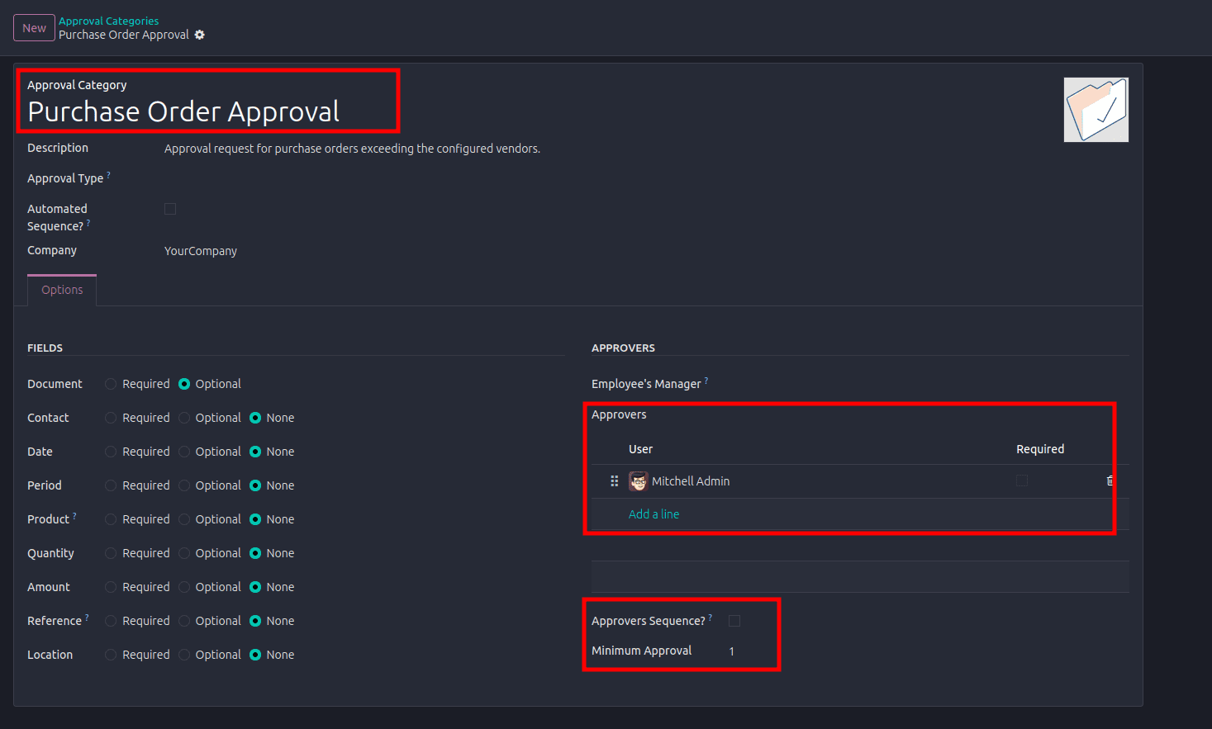Edit the Description text field
The height and width of the screenshot is (729, 1212).
coord(352,149)
